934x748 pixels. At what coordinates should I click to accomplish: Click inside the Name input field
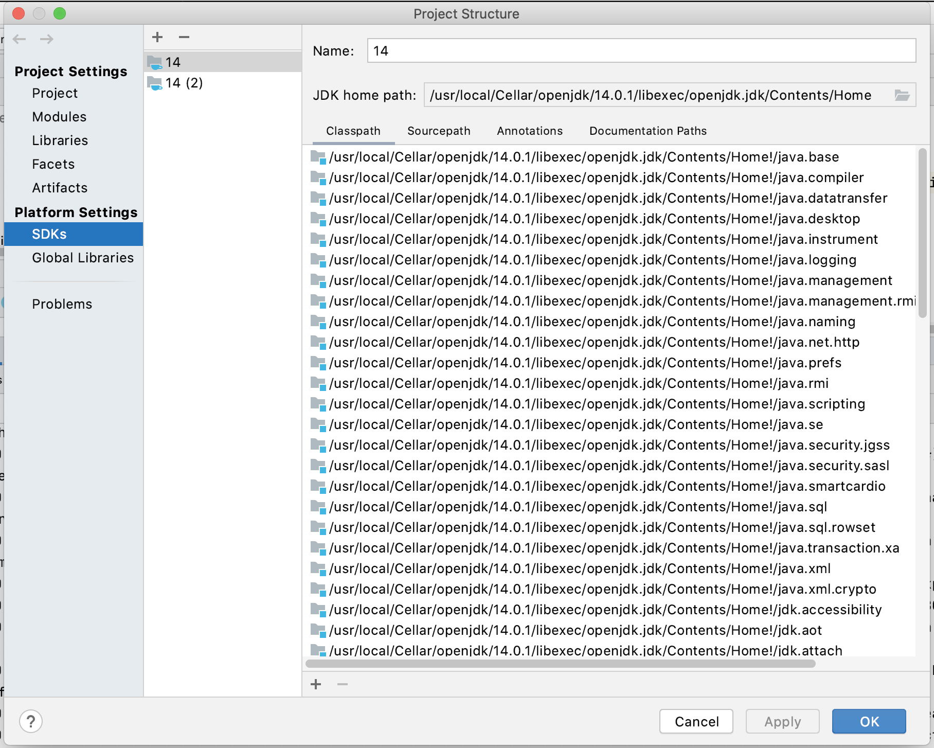(566, 50)
